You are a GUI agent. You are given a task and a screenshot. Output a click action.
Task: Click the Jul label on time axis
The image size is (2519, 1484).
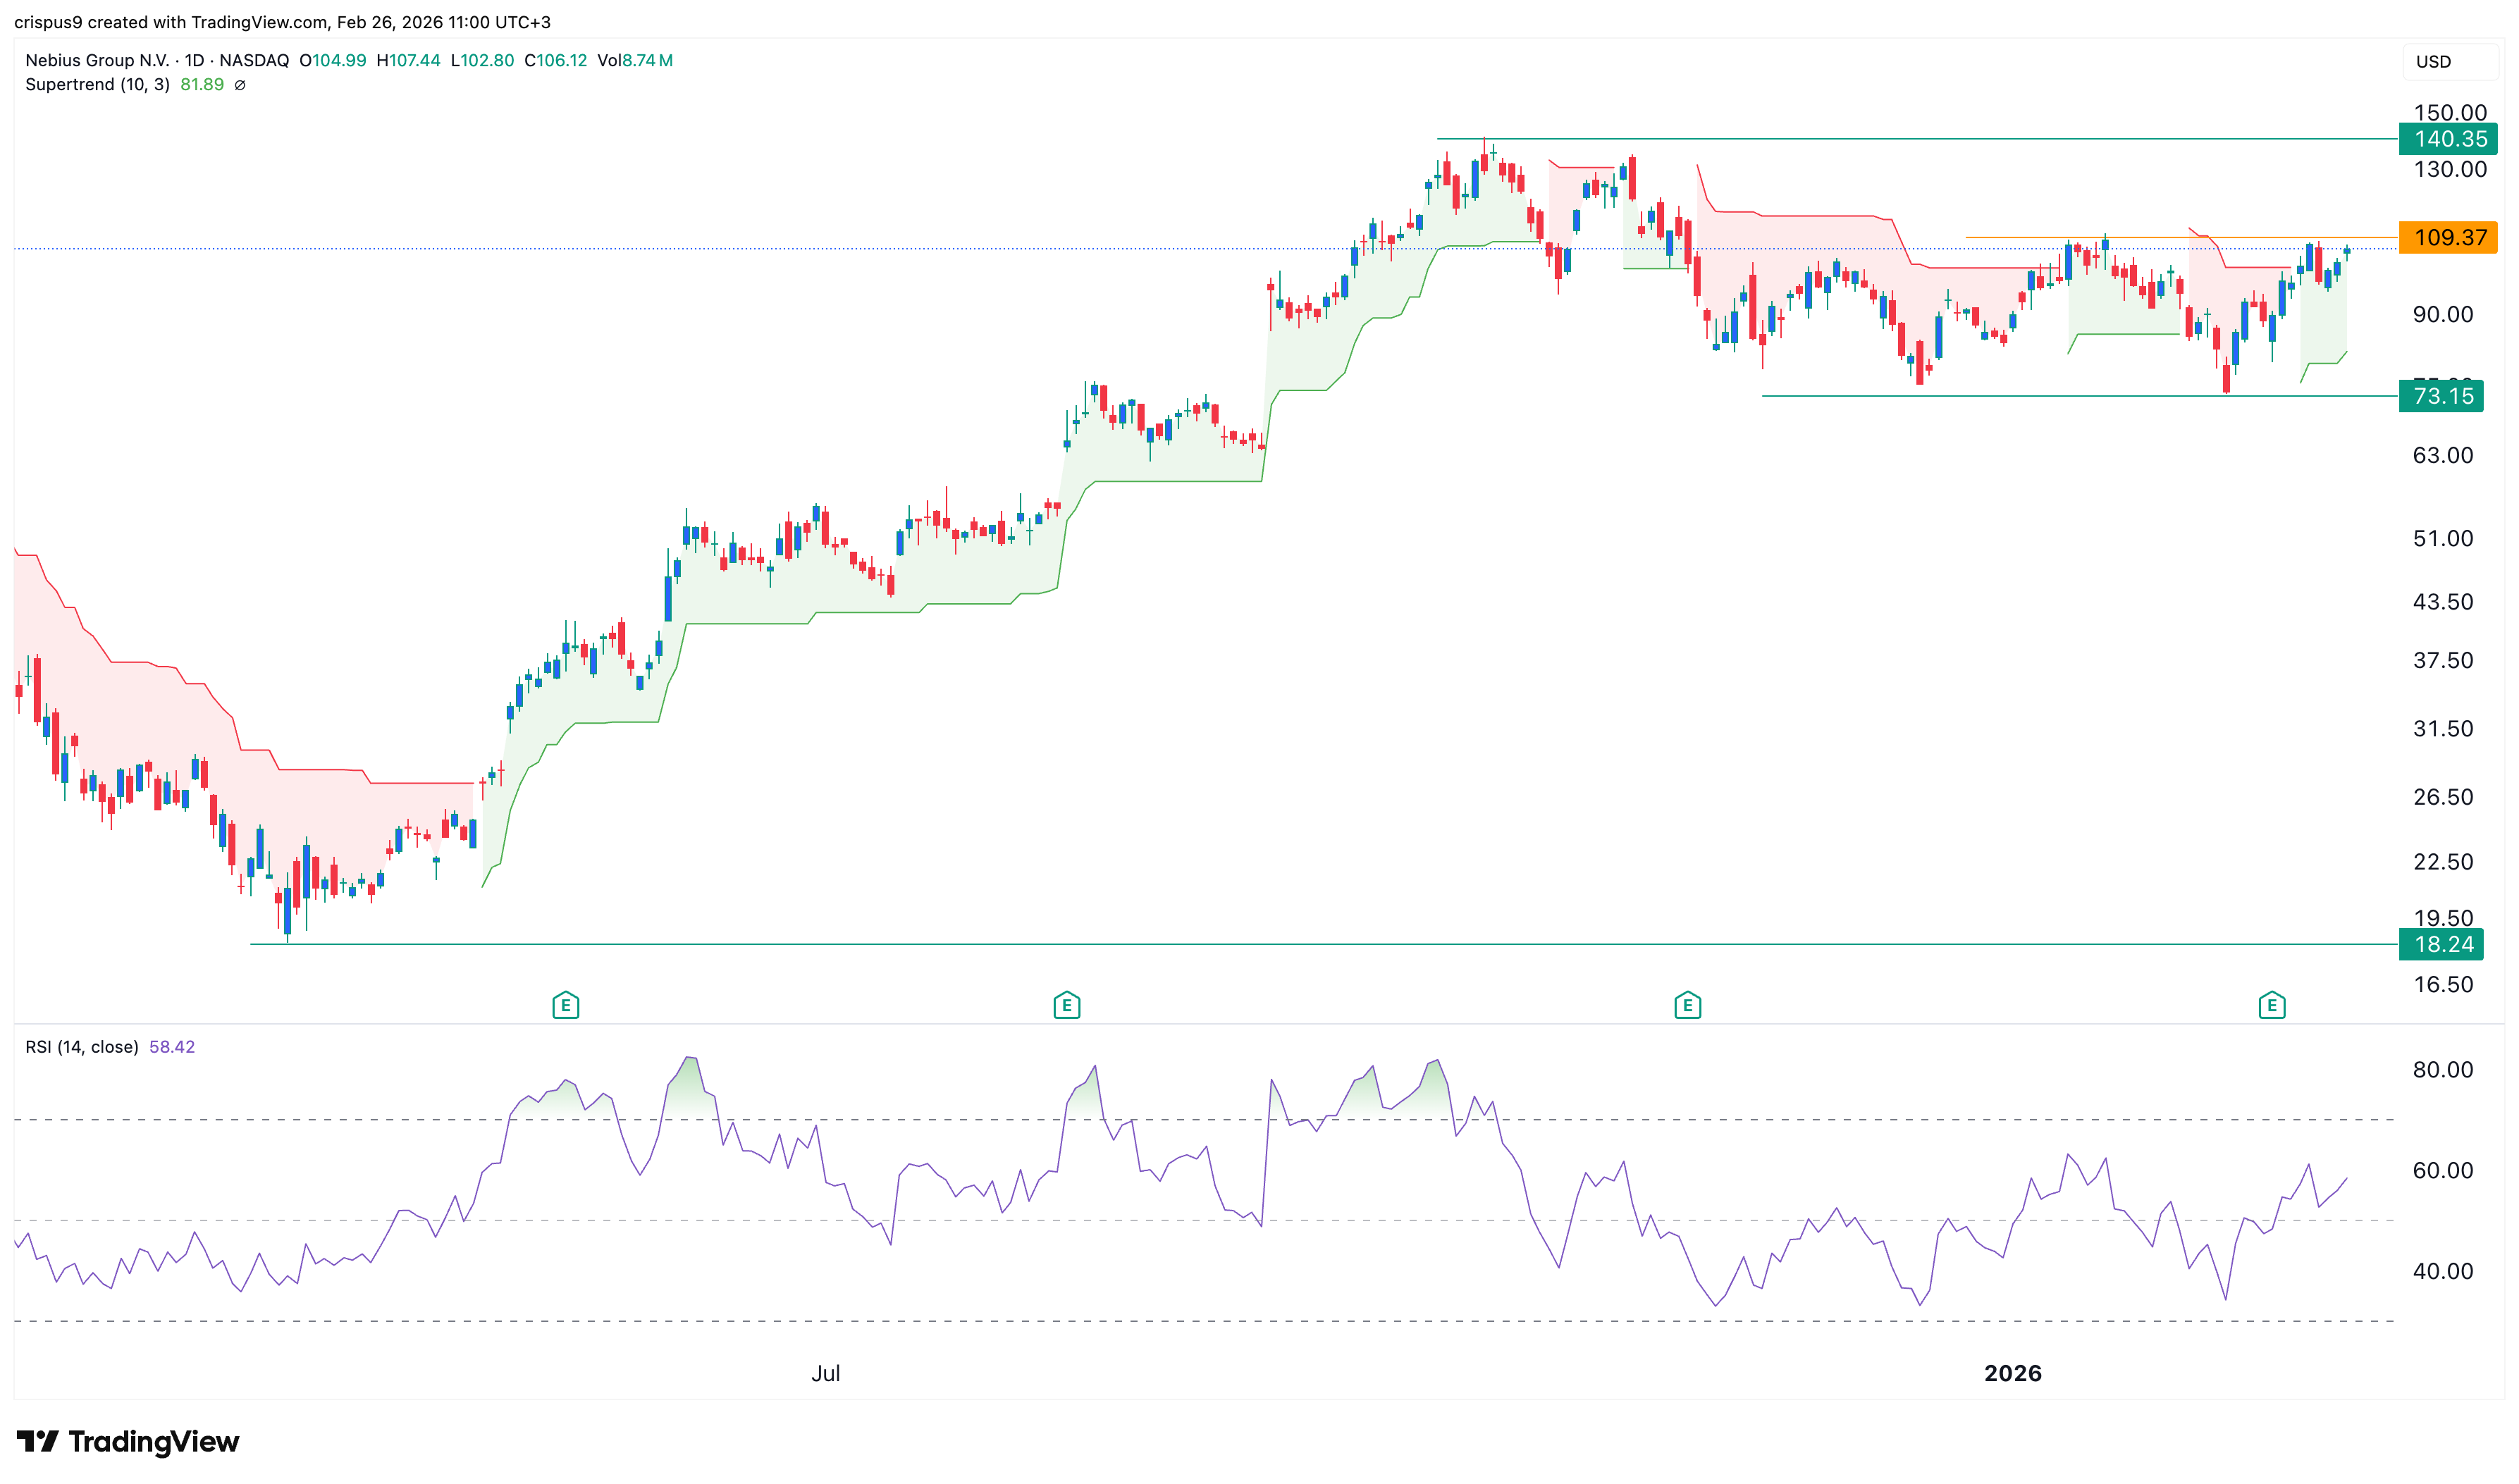[825, 1373]
